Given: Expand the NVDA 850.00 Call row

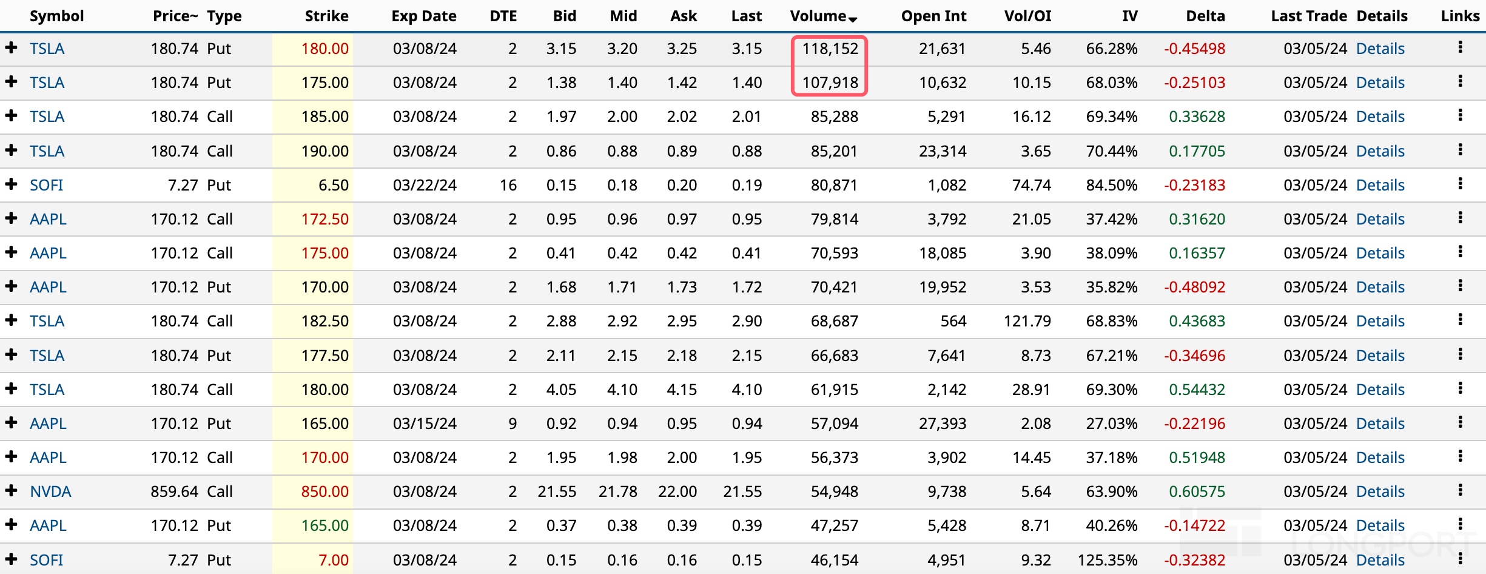Looking at the screenshot, I should pos(11,490).
